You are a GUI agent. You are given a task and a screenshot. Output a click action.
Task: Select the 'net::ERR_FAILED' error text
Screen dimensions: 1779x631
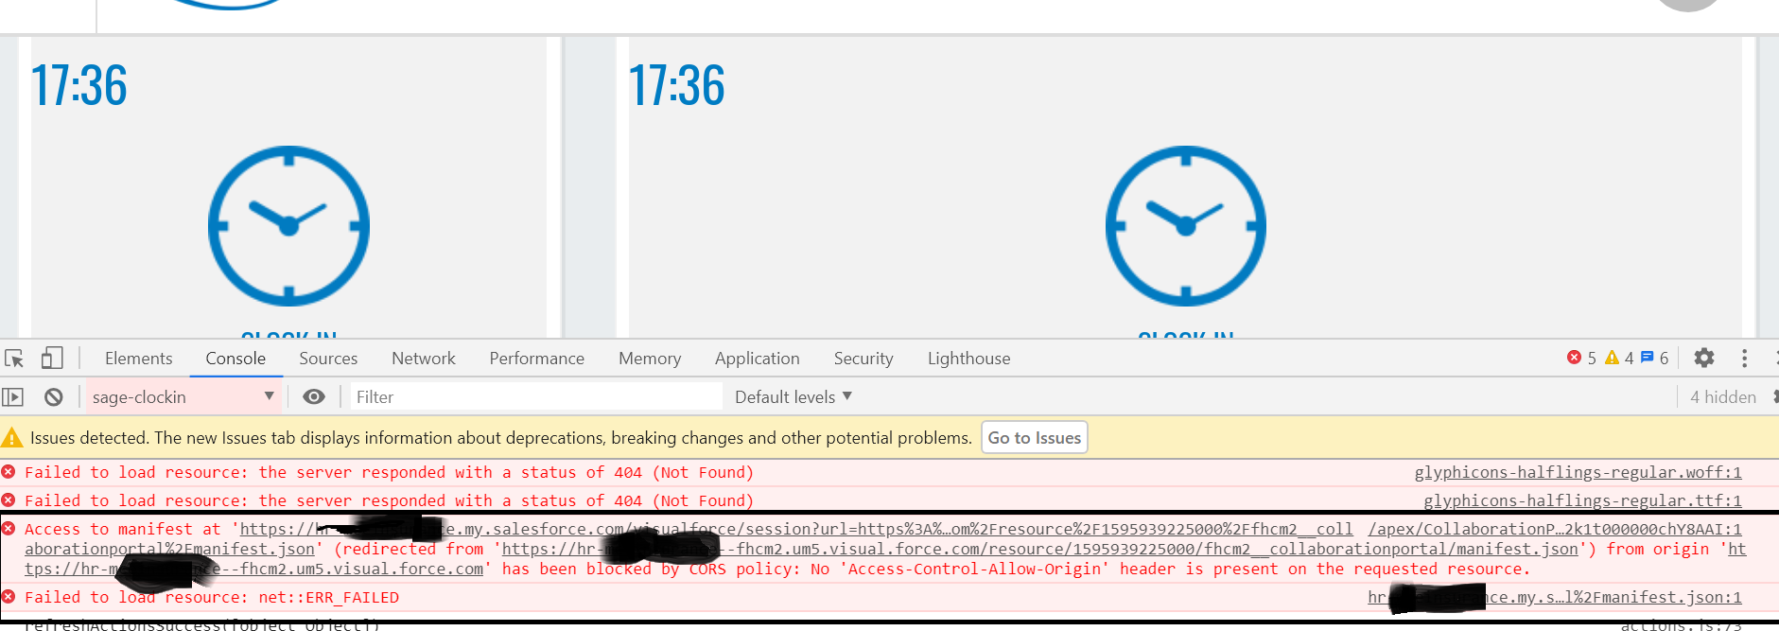click(x=329, y=598)
